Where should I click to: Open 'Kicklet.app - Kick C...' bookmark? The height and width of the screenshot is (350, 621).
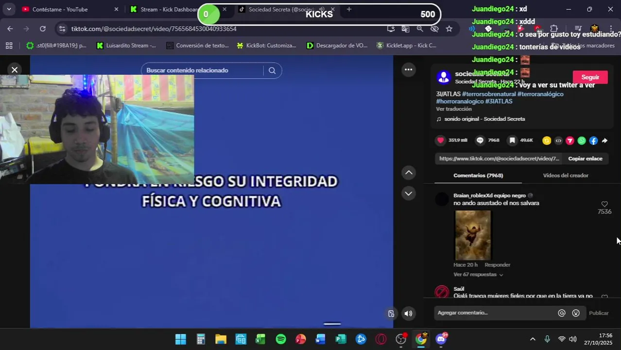point(407,46)
